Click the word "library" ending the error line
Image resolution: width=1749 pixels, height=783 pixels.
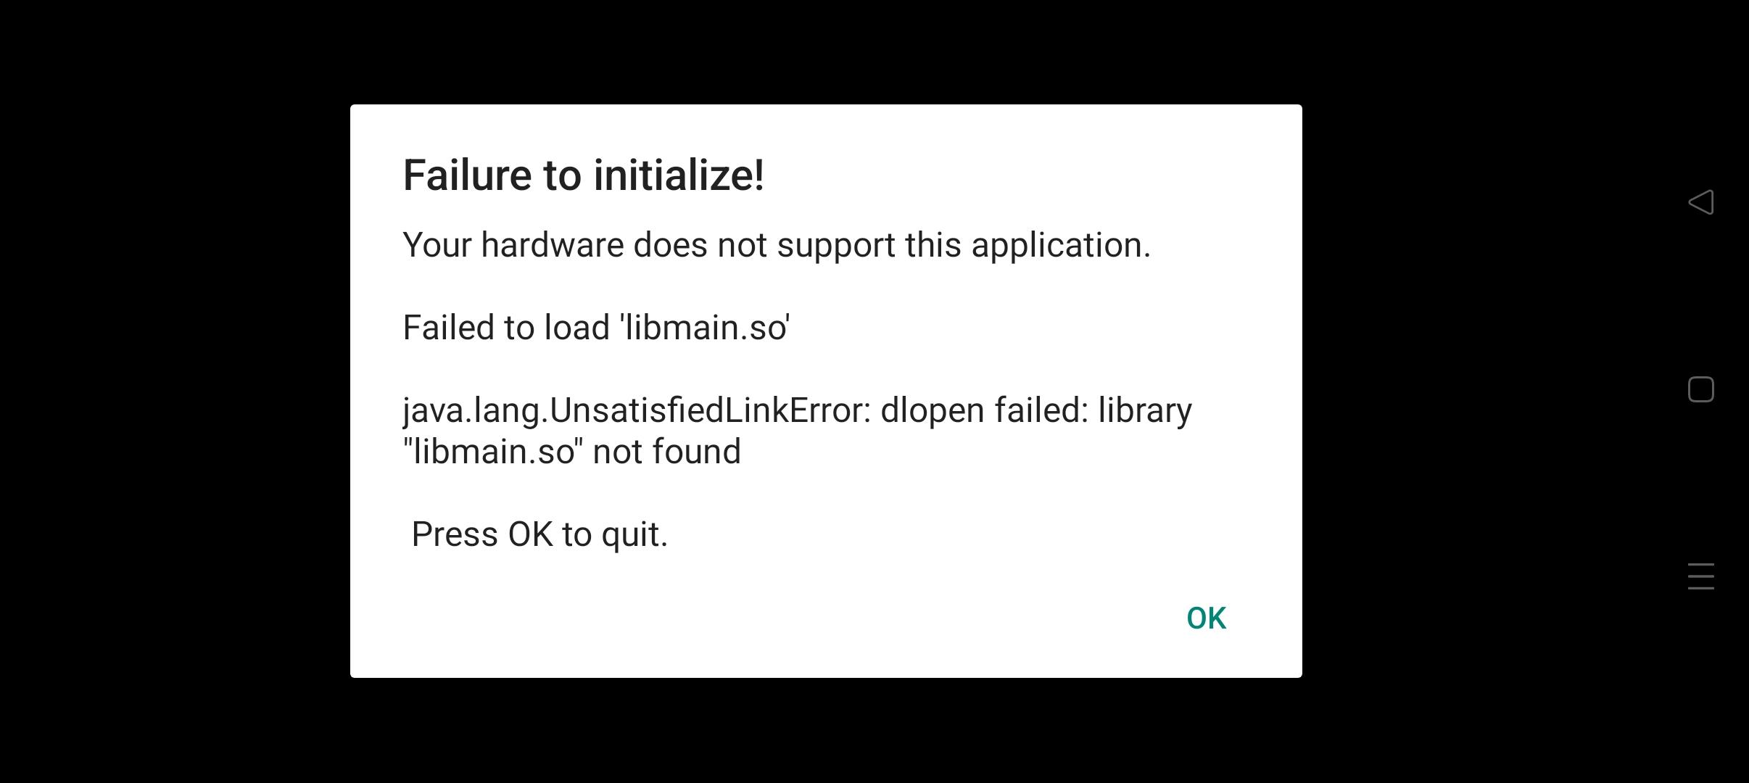(1145, 411)
